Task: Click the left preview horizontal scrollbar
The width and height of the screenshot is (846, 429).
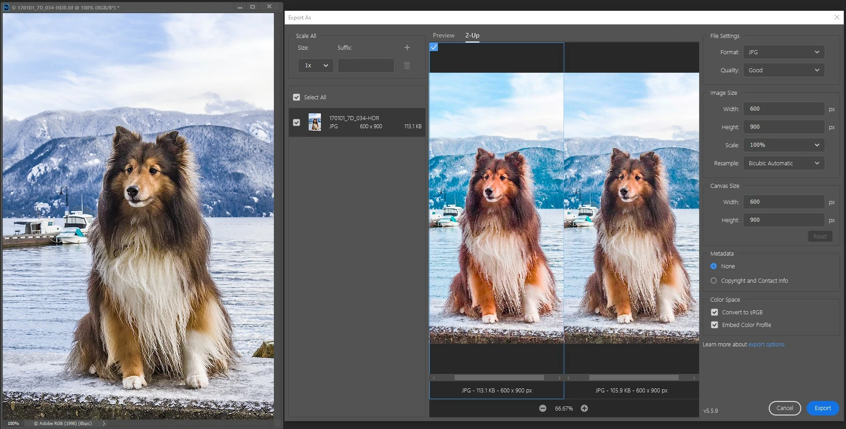Action: tap(499, 378)
